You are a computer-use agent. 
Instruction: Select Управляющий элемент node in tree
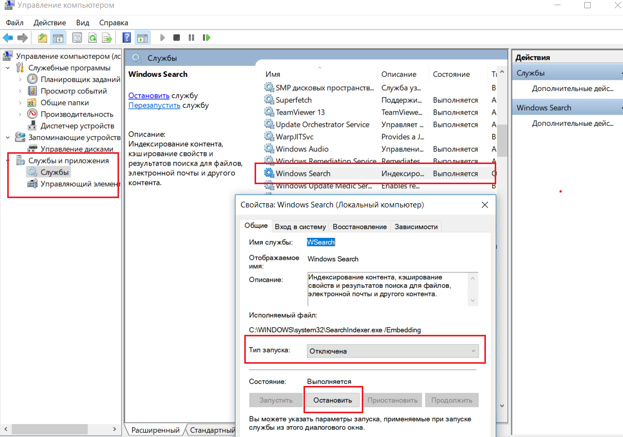click(79, 184)
